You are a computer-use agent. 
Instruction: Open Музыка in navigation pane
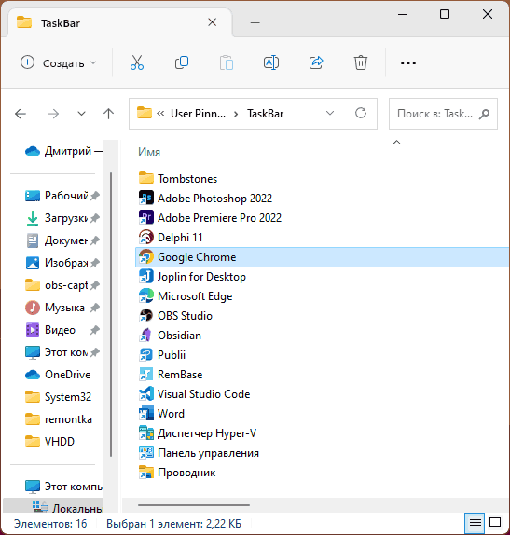pos(62,308)
